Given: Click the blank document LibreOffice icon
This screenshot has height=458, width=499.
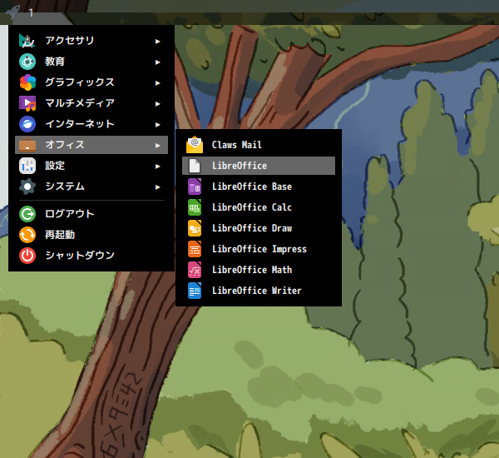Looking at the screenshot, I should pyautogui.click(x=195, y=166).
